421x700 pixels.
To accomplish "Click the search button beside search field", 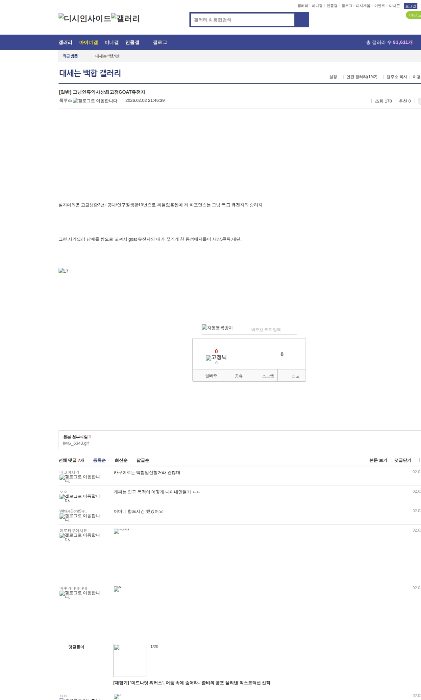I will tap(302, 20).
